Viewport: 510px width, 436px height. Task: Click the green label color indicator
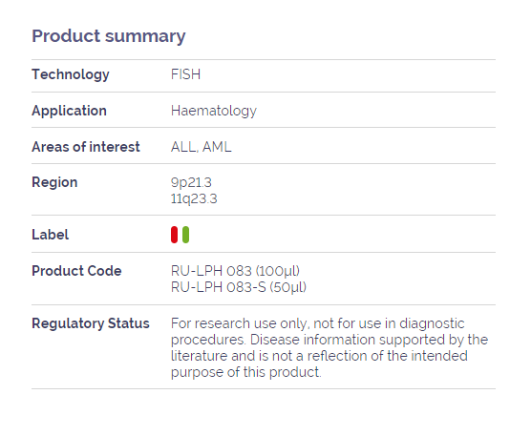[x=185, y=235]
